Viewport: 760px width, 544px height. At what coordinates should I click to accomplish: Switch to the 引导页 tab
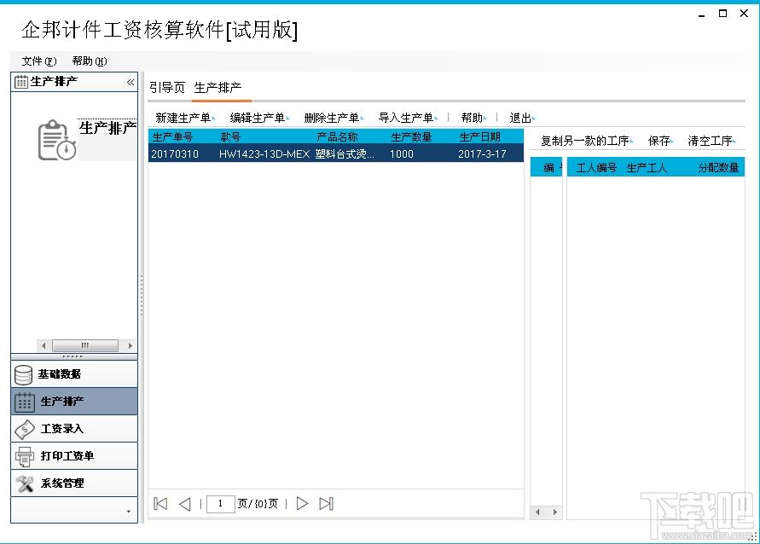tap(167, 86)
